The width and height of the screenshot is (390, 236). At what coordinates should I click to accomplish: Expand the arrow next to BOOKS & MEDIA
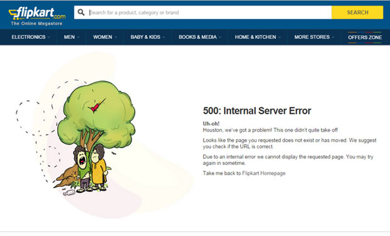[x=220, y=37]
